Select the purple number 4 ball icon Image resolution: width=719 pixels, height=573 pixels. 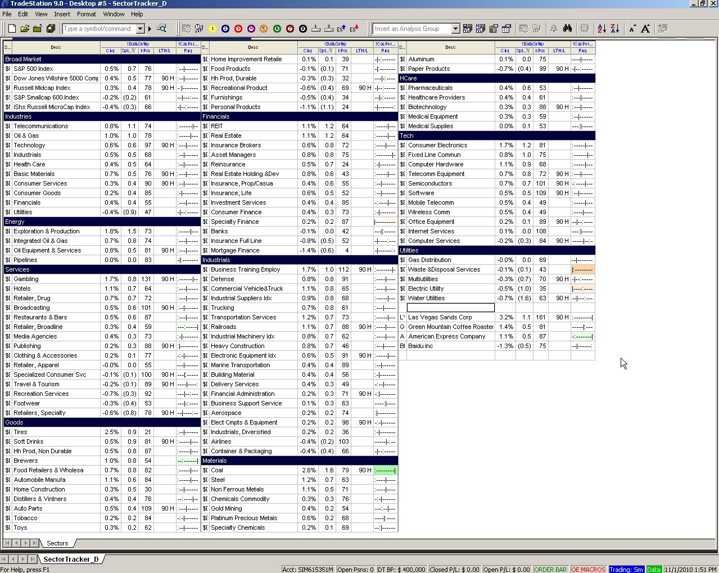click(x=251, y=29)
